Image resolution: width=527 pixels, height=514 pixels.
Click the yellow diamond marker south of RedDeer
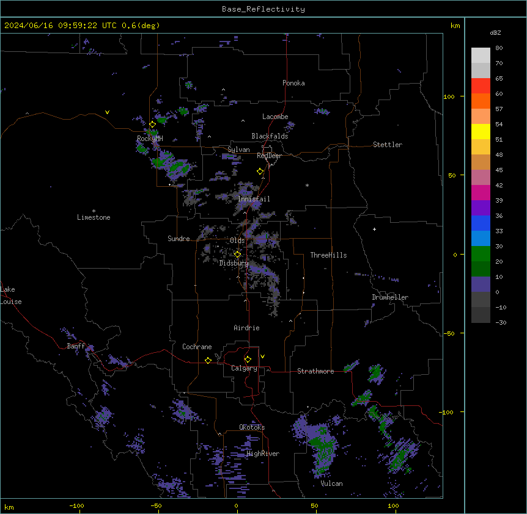260,172
